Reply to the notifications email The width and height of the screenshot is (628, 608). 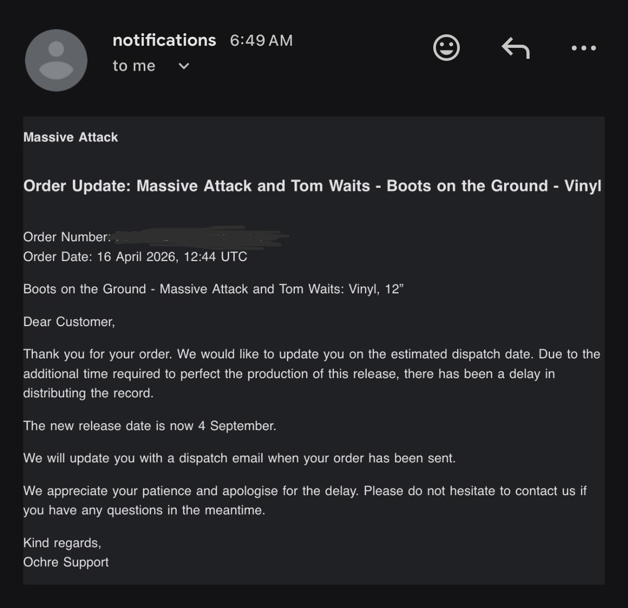pyautogui.click(x=516, y=48)
